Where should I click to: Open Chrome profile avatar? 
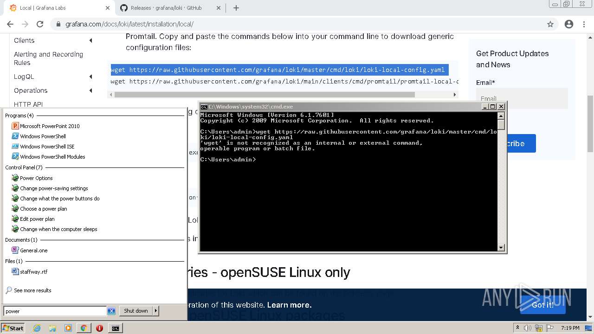click(569, 24)
